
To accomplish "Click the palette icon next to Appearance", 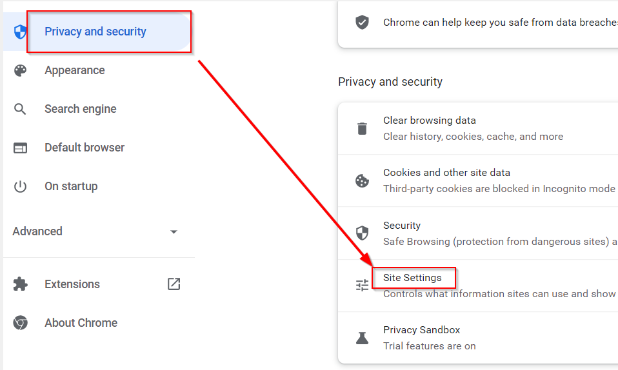I will 20,70.
